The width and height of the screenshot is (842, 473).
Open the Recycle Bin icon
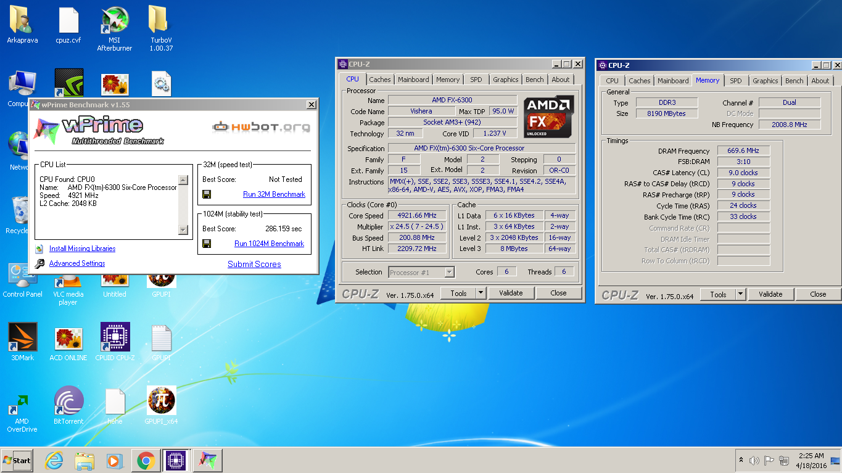[x=18, y=210]
